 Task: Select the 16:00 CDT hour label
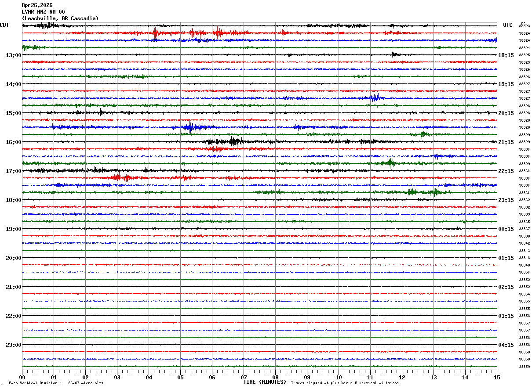(x=14, y=142)
